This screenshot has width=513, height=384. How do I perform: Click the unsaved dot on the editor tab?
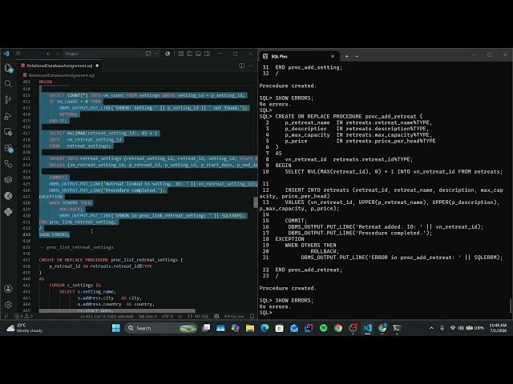point(97,66)
